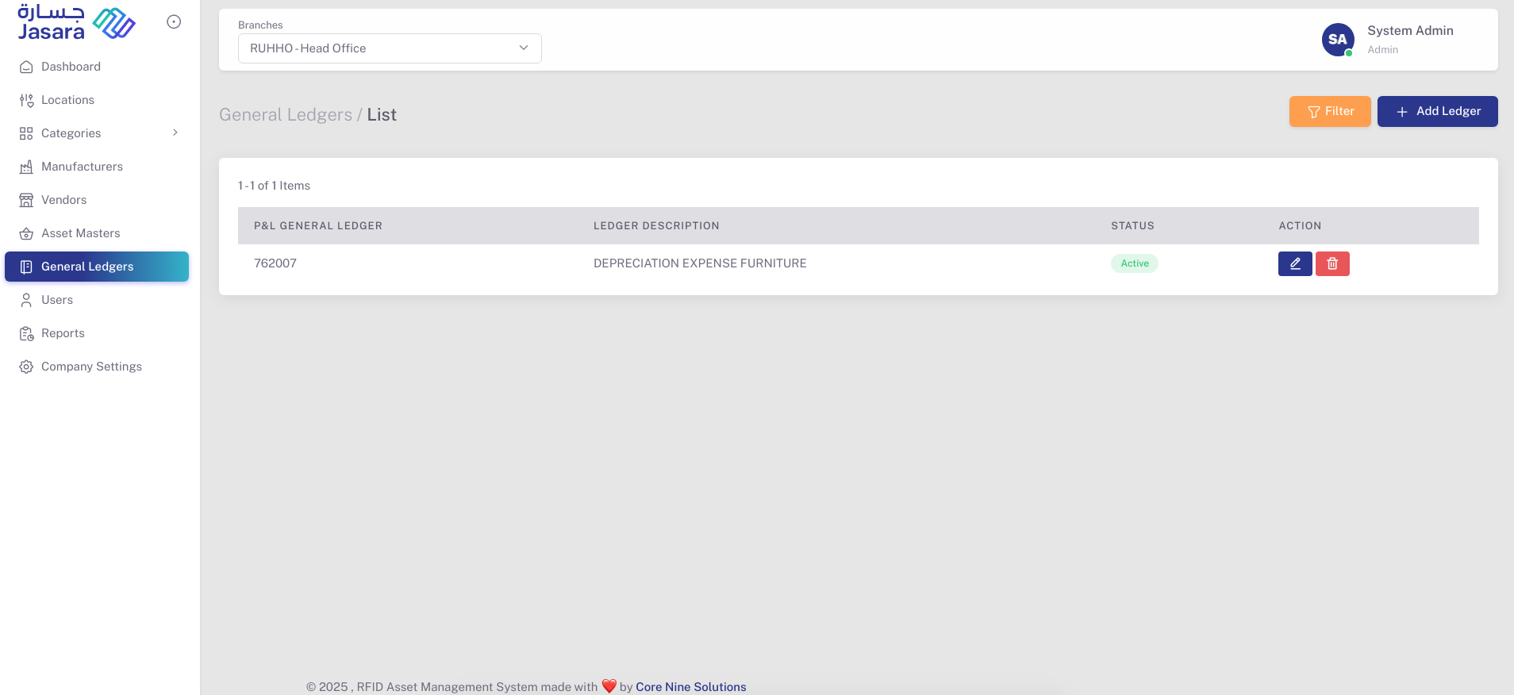Open the Dashboard menu item
Image resolution: width=1514 pixels, height=695 pixels.
tap(71, 67)
